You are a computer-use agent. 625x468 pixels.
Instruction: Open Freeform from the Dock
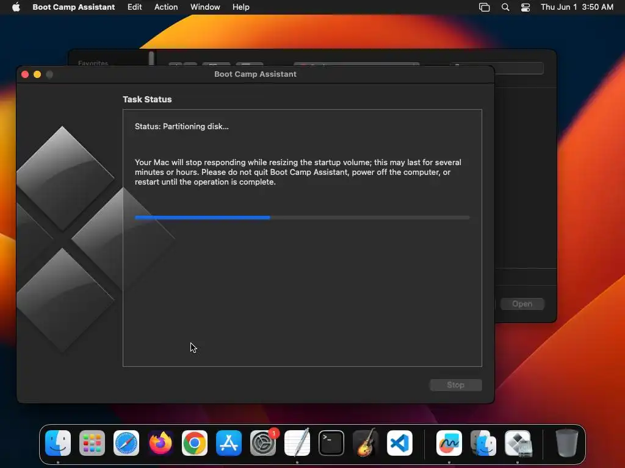(449, 443)
